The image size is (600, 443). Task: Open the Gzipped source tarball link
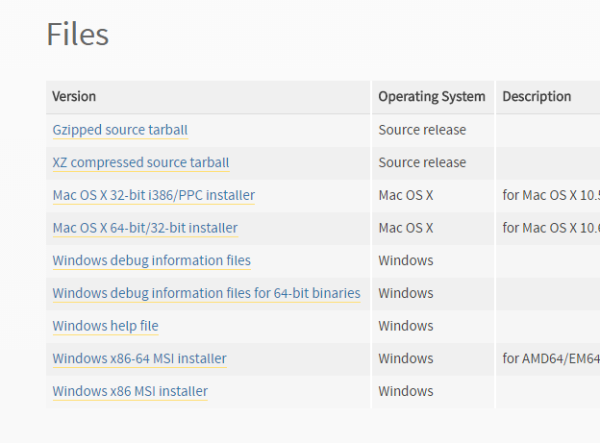click(120, 130)
